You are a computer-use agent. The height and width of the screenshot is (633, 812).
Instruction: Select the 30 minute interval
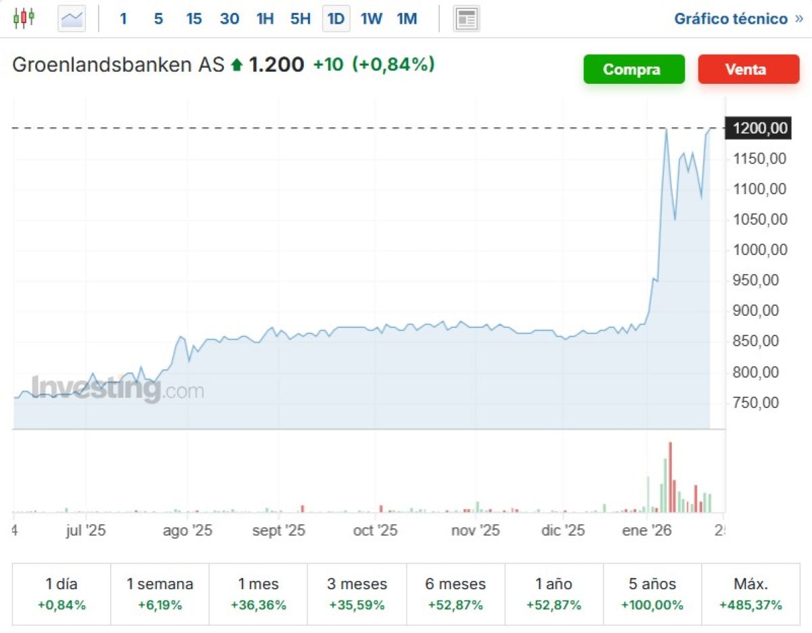[x=229, y=18]
